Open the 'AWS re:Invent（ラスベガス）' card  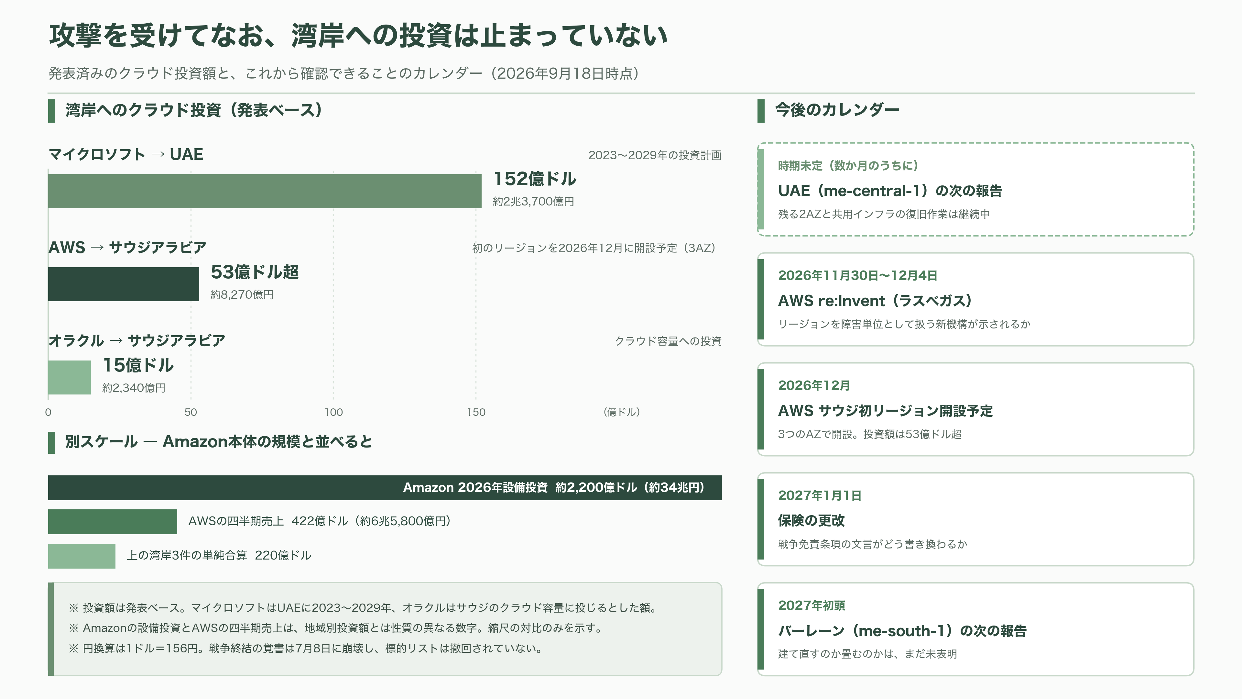(976, 299)
